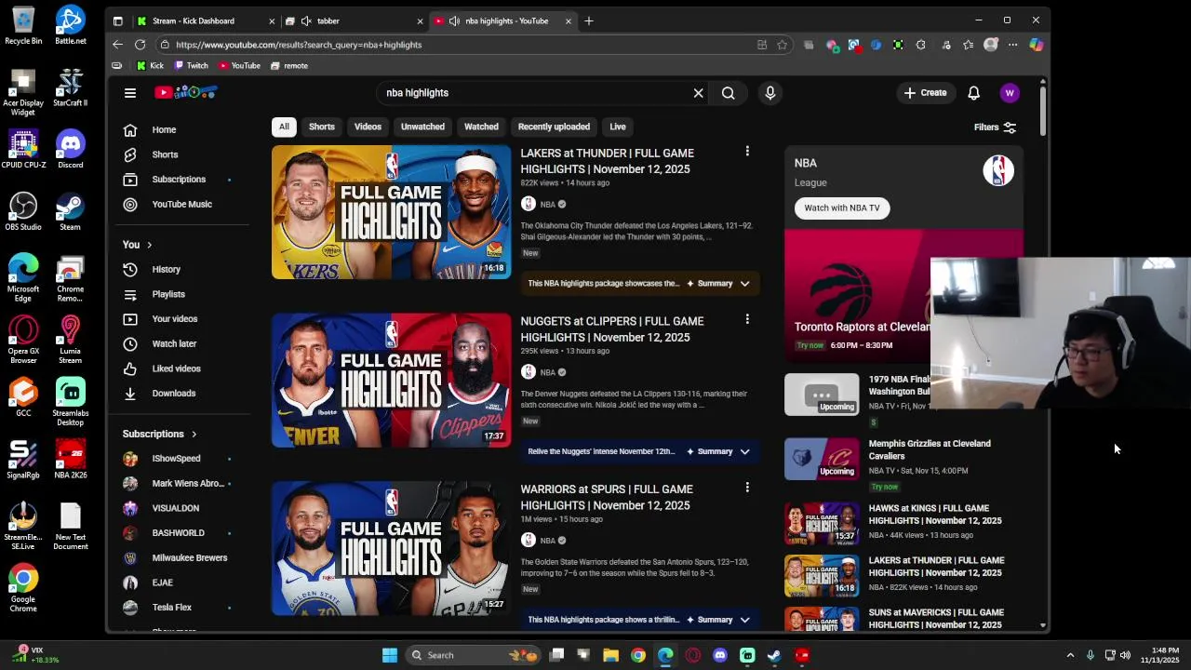The image size is (1191, 670).
Task: Play Nuggets at Clippers highlights thumbnail
Action: pos(391,381)
